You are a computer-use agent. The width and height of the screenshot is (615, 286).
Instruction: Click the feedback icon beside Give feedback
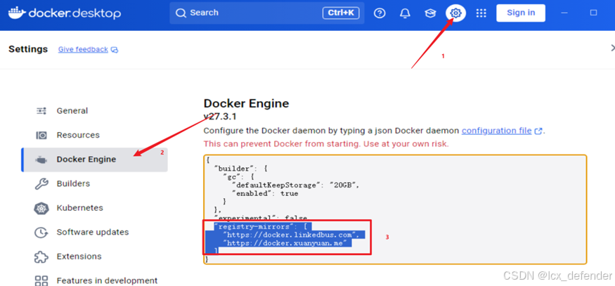coord(114,50)
